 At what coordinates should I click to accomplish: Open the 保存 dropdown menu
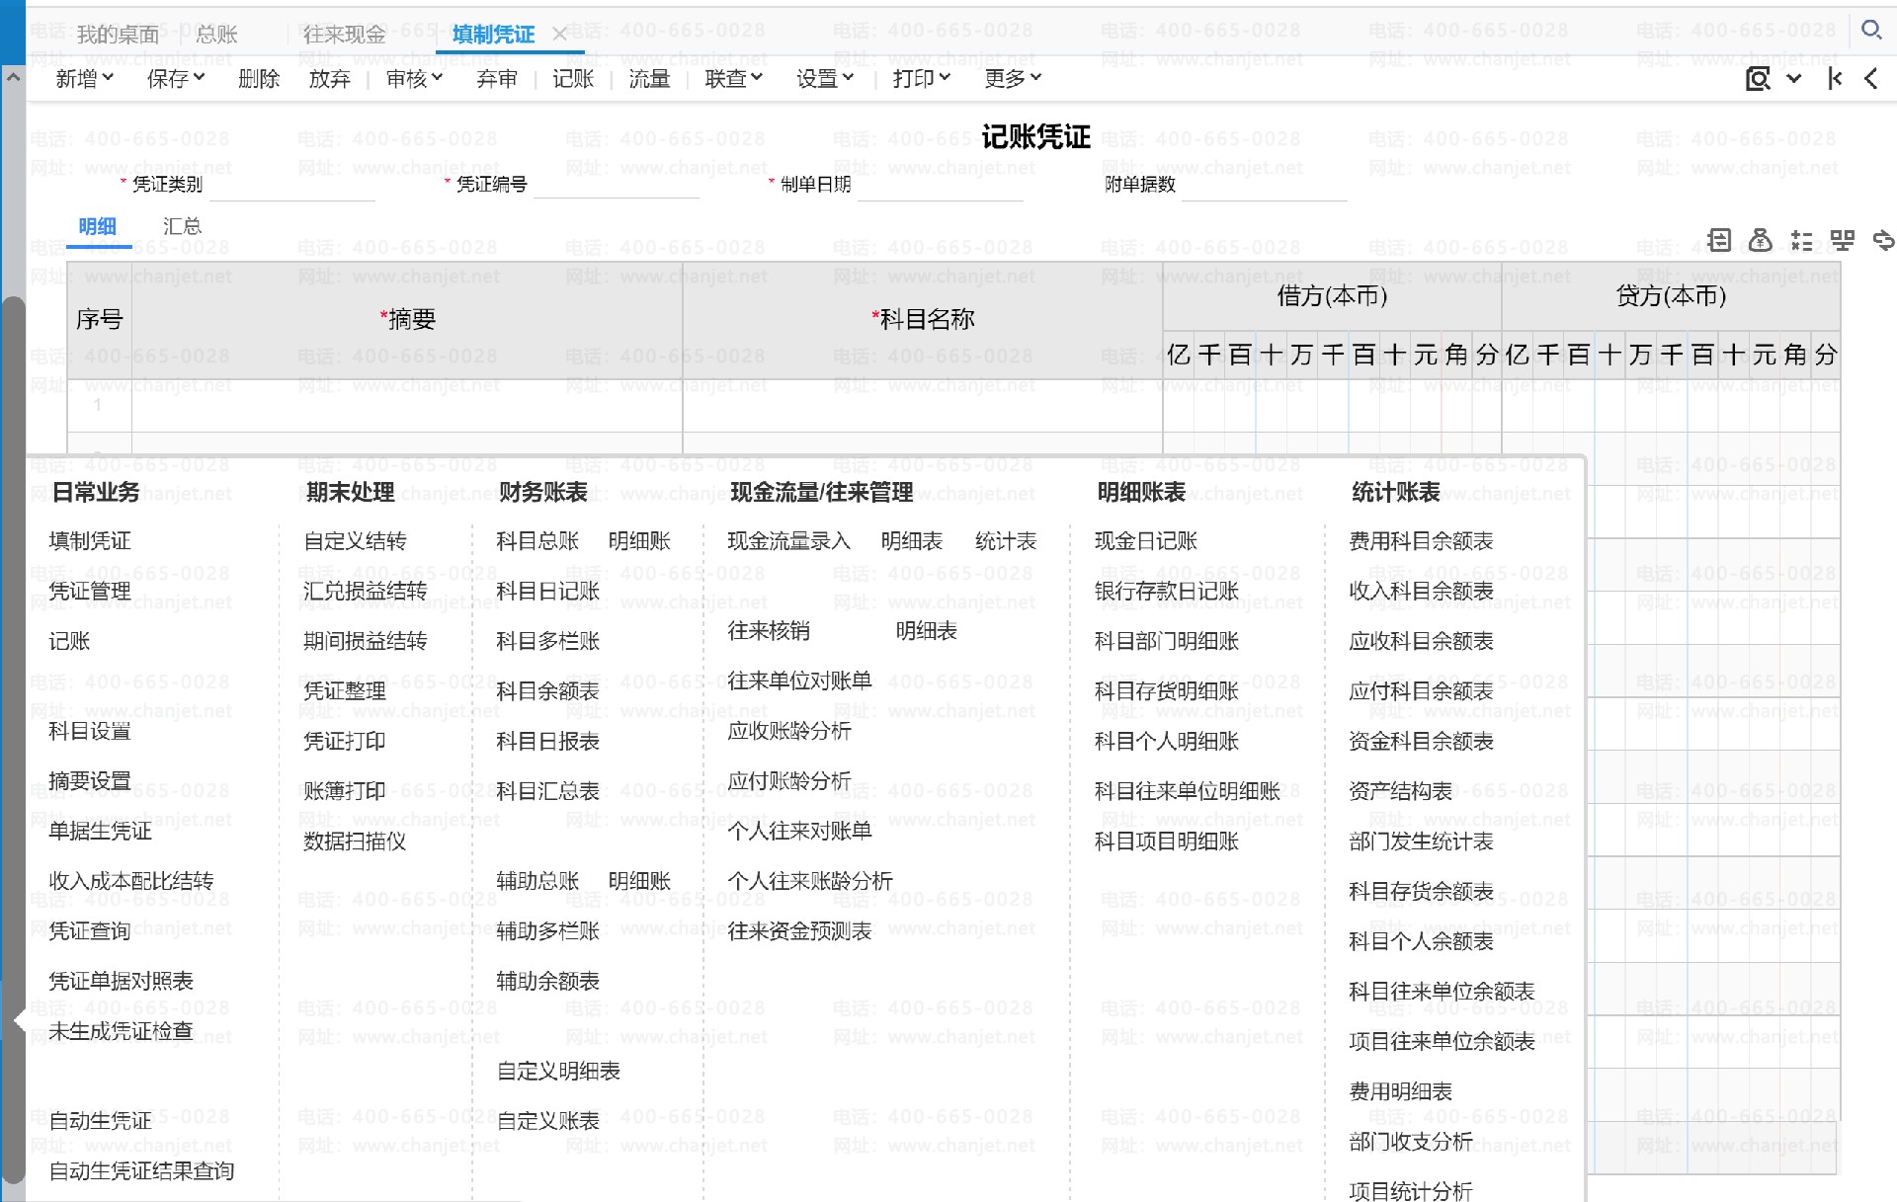[x=175, y=79]
